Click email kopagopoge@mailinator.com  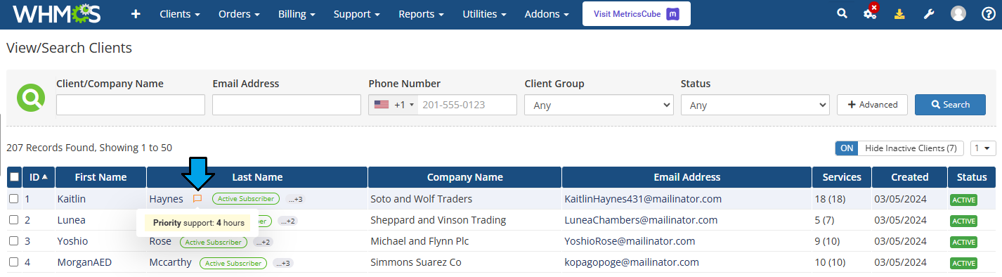click(x=632, y=262)
